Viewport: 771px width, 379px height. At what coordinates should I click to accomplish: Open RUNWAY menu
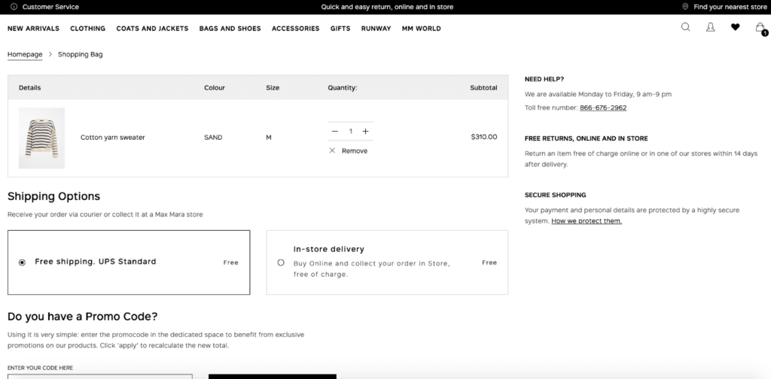(x=376, y=29)
